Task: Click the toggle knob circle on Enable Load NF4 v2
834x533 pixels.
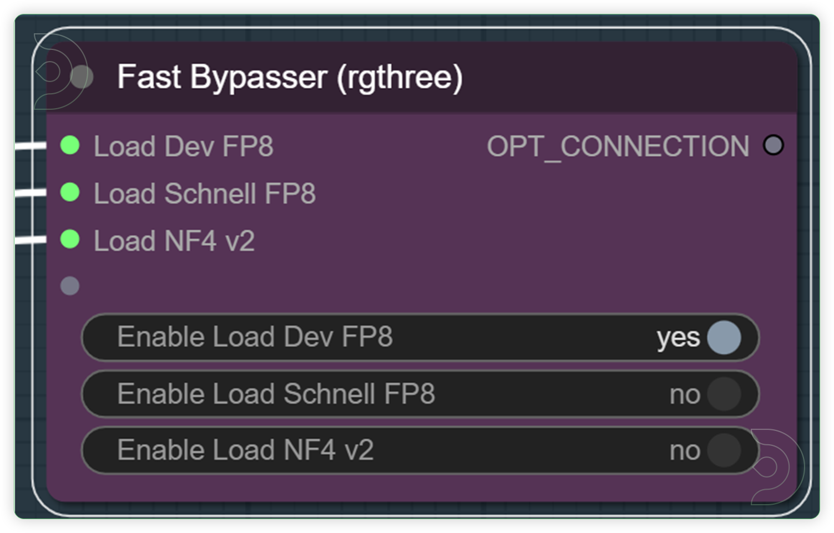Action: pos(723,450)
